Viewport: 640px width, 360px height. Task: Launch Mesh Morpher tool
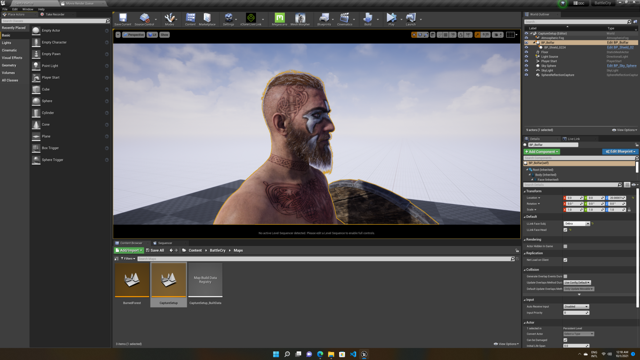pos(300,20)
